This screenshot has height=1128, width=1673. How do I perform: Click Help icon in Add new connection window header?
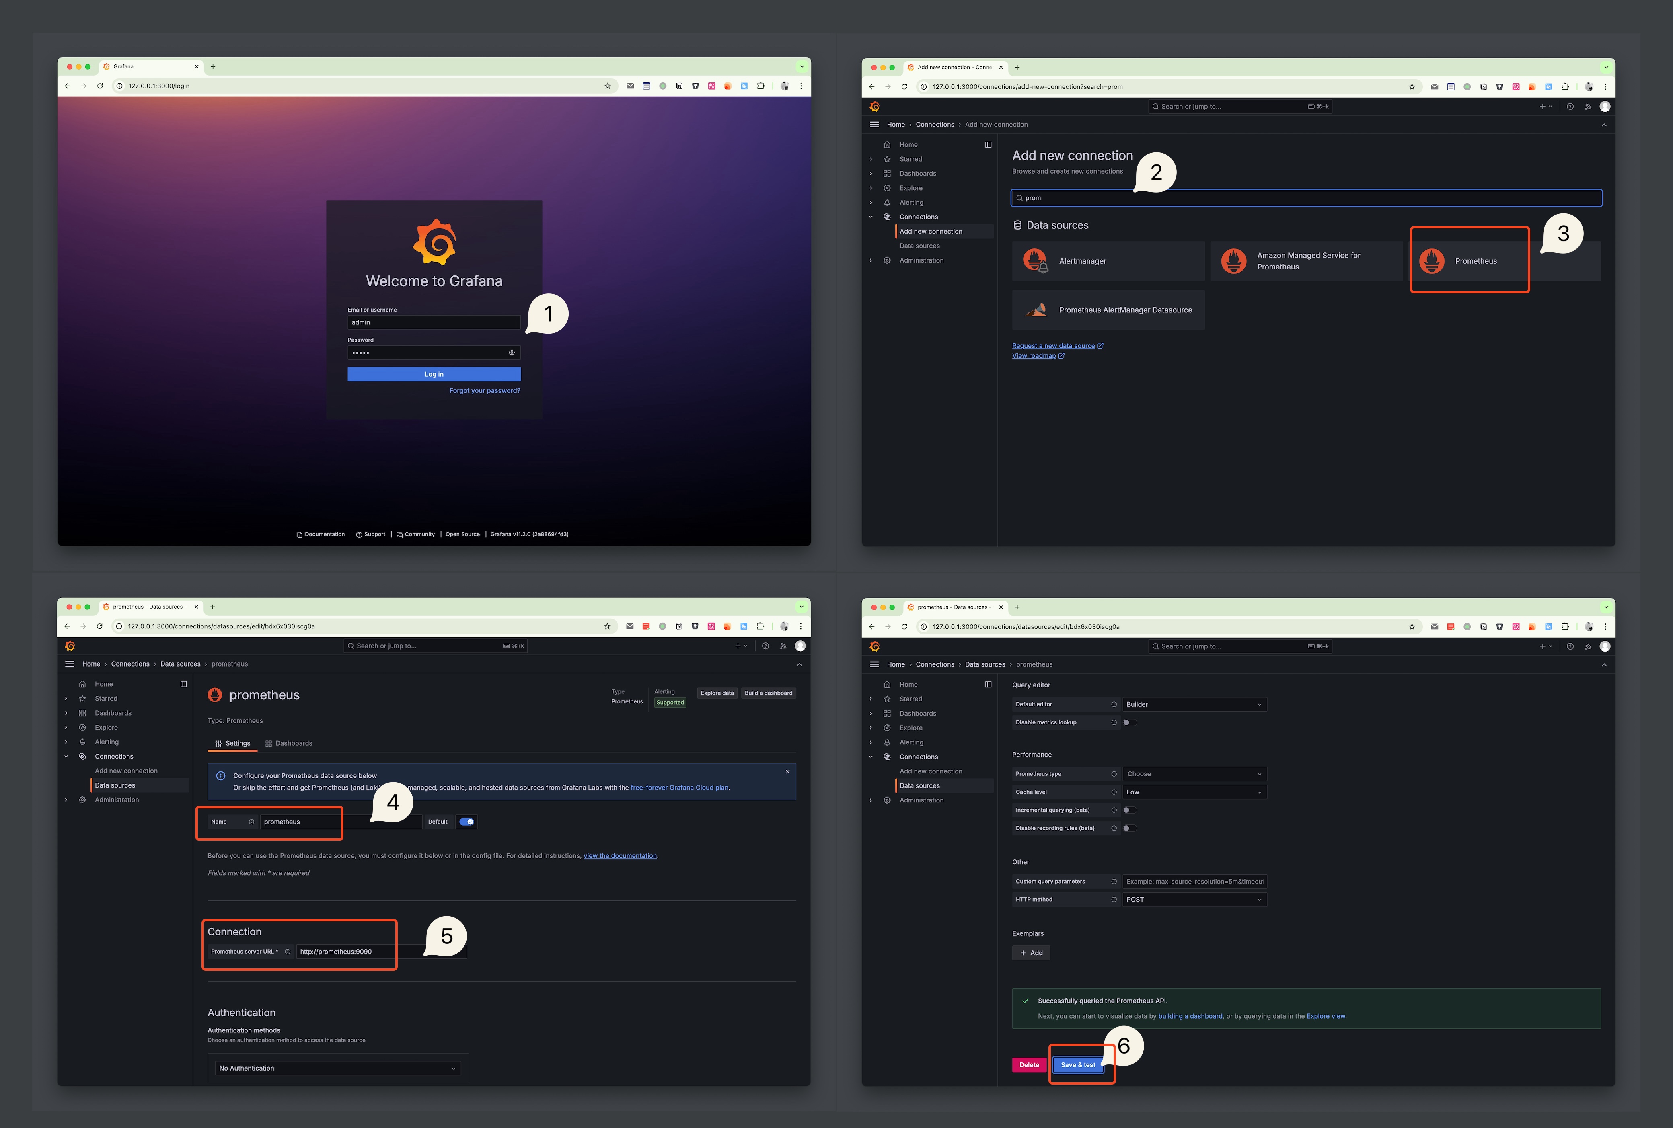pos(1570,107)
